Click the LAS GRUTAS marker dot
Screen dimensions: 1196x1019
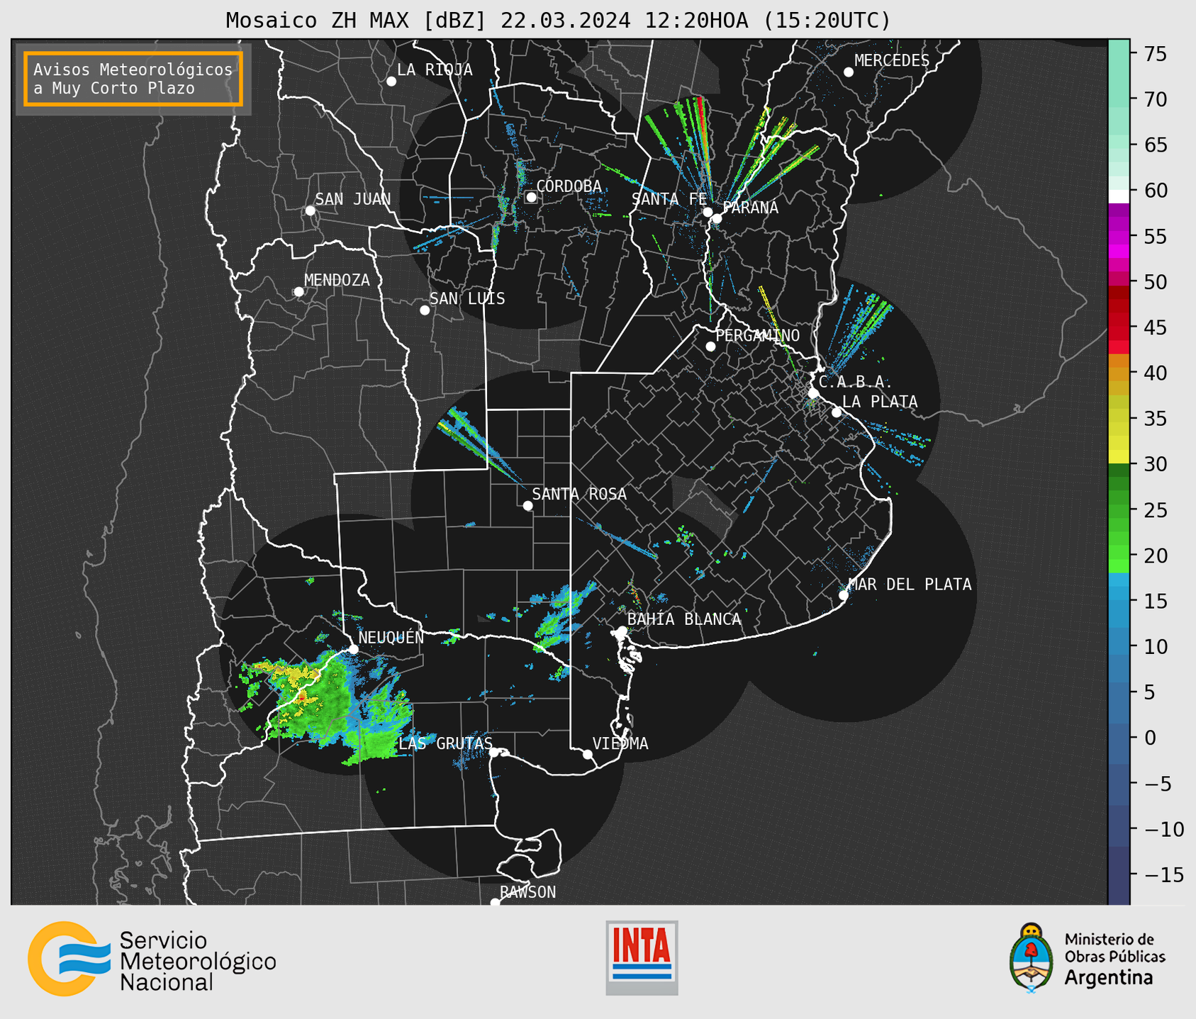click(x=494, y=753)
